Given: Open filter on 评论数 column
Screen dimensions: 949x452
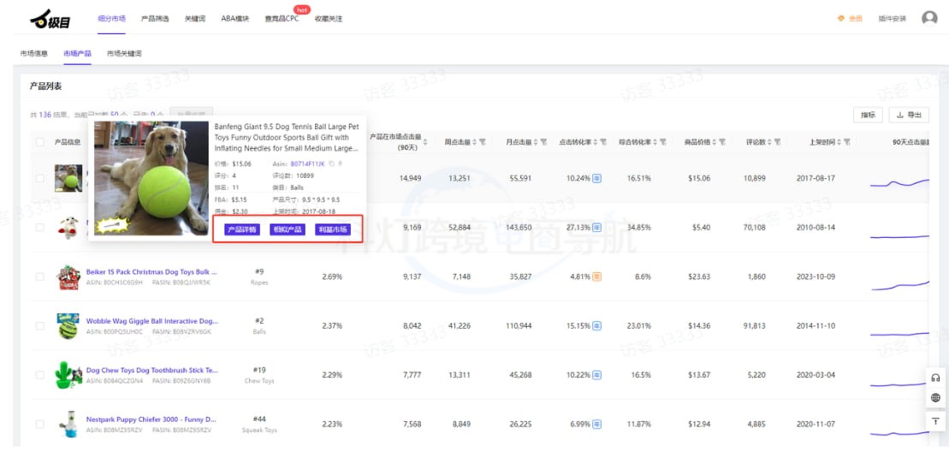Looking at the screenshot, I should 777,142.
